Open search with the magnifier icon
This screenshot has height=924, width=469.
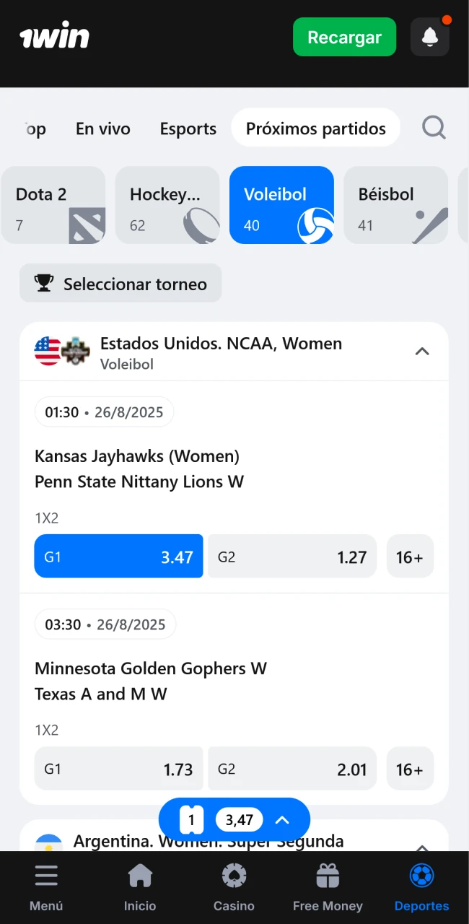coord(434,128)
